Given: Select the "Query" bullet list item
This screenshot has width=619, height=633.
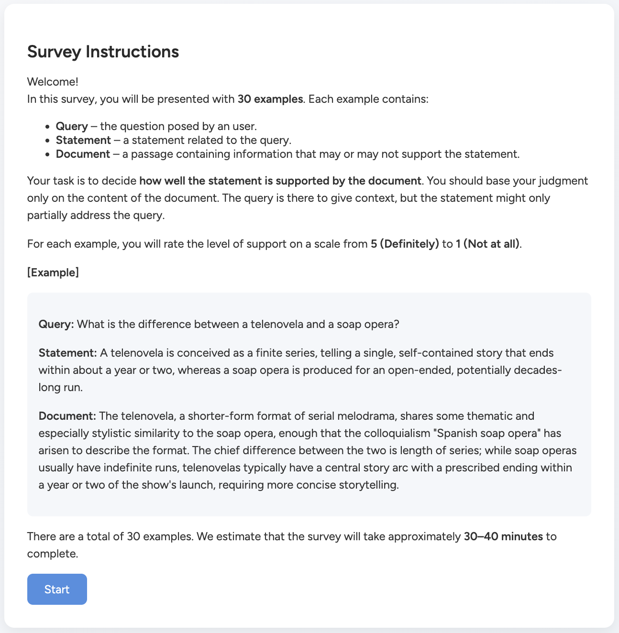Looking at the screenshot, I should 156,127.
